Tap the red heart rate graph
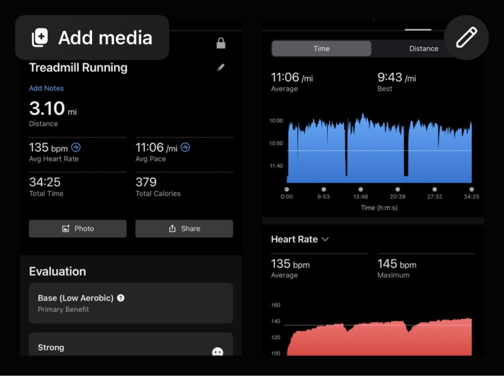 coord(378,339)
